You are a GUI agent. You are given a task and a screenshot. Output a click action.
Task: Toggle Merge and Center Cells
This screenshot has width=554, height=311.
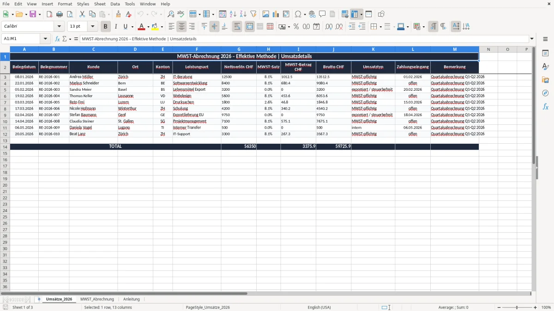[x=249, y=27]
